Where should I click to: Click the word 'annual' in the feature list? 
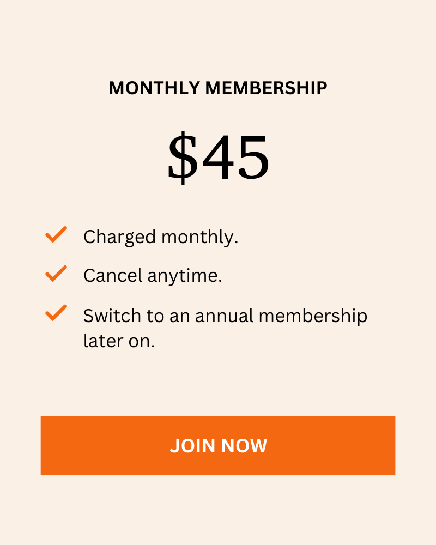[x=224, y=316]
